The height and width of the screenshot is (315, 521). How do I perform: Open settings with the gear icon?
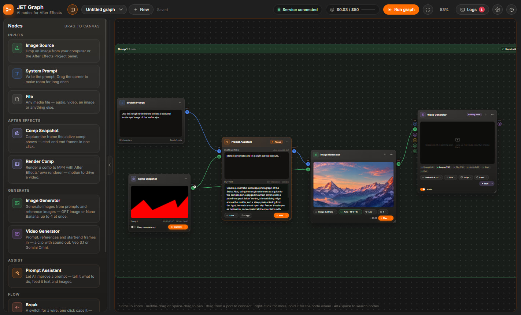tap(498, 10)
